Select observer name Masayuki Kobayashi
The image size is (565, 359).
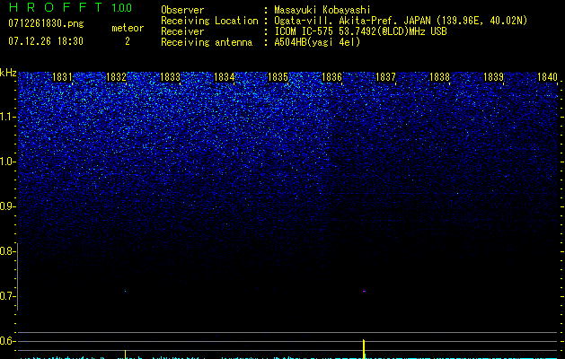coord(322,10)
